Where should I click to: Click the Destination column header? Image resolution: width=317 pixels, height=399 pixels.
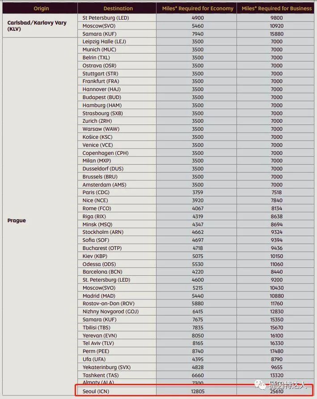click(x=118, y=8)
